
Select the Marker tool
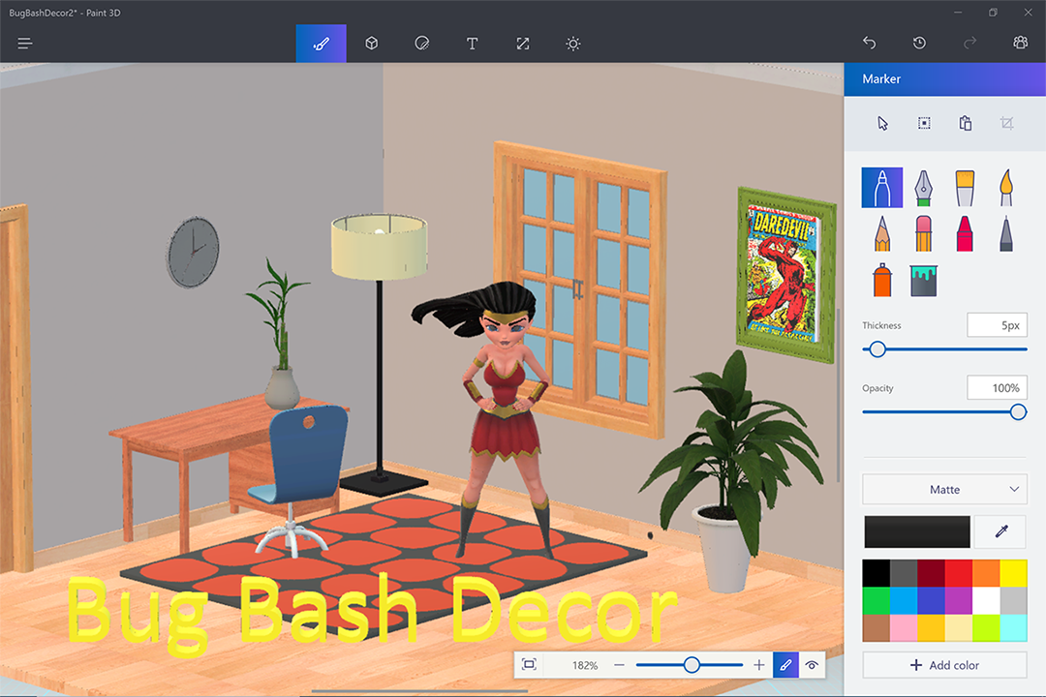[882, 188]
